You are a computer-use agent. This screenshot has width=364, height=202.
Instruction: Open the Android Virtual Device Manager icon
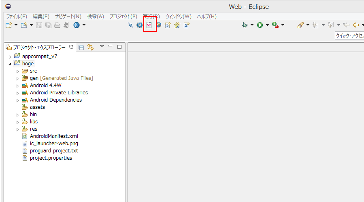tap(149, 25)
